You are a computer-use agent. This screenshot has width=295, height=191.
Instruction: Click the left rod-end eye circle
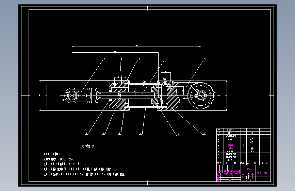pyautogui.click(x=71, y=95)
